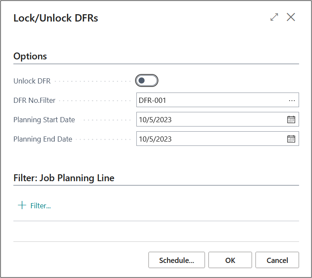Focus the Planning End Date field

[x=211, y=139]
